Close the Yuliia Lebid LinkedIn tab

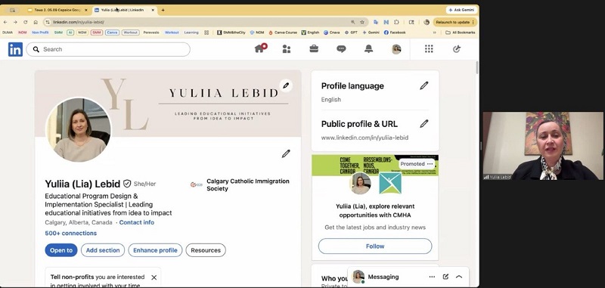(x=153, y=10)
